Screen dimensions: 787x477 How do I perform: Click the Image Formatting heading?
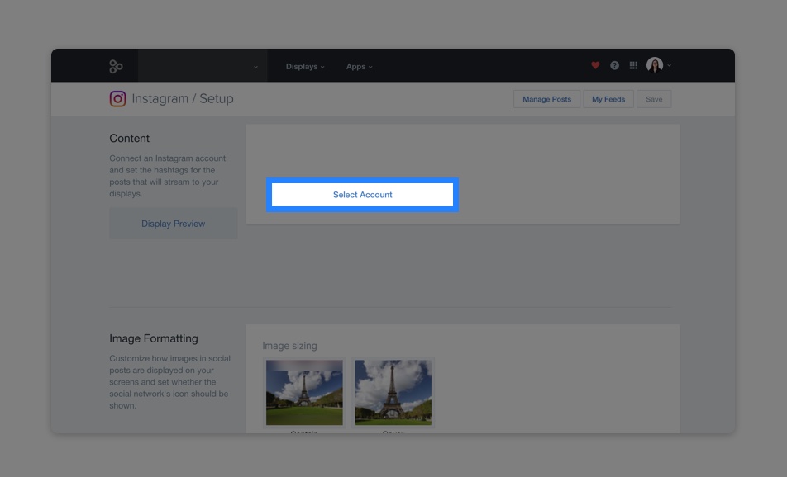(154, 338)
